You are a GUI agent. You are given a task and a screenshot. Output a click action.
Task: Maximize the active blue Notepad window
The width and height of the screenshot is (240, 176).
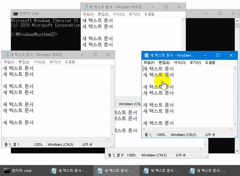[x=218, y=55]
